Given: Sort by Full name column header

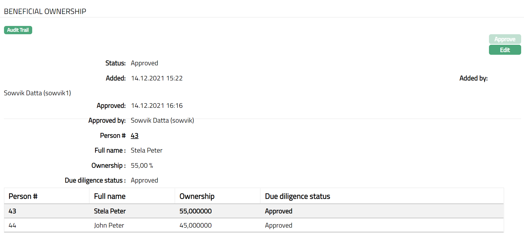Looking at the screenshot, I should point(110,196).
